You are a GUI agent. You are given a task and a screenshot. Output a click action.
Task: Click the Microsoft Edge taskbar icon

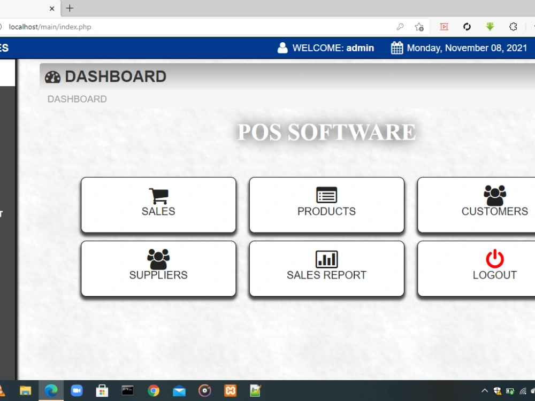51,391
